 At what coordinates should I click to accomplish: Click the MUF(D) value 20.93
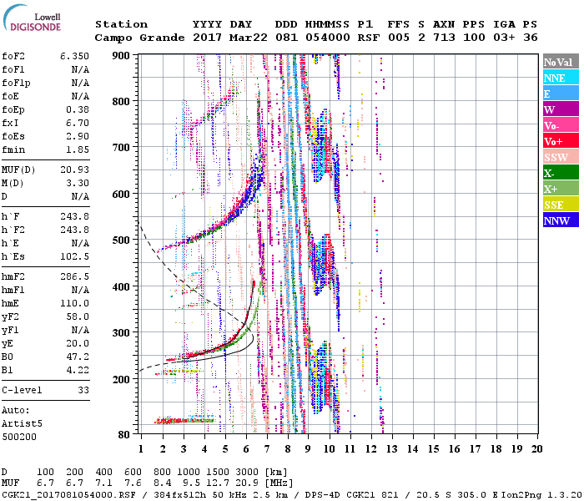74,170
